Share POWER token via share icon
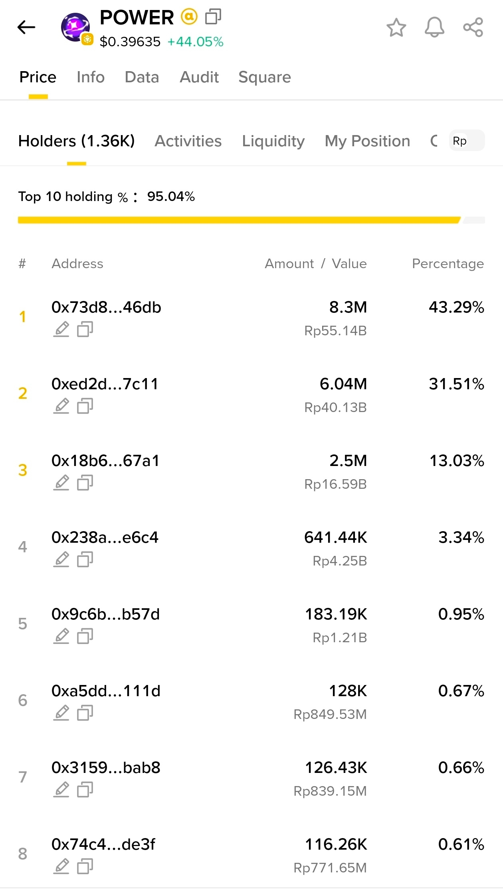Image resolution: width=503 pixels, height=894 pixels. (x=473, y=28)
